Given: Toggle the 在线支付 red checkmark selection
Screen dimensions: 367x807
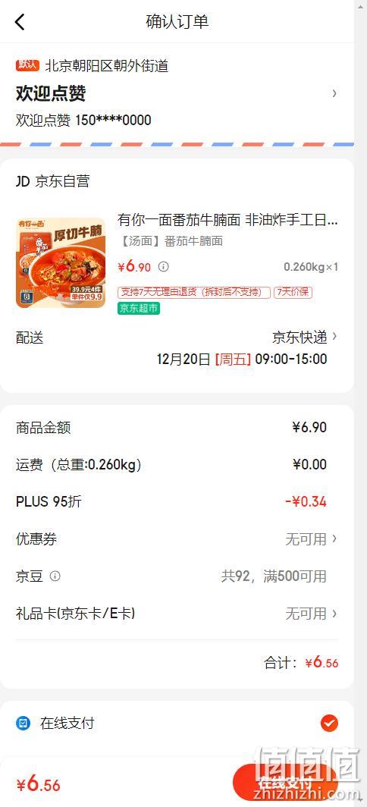Looking at the screenshot, I should tap(329, 723).
